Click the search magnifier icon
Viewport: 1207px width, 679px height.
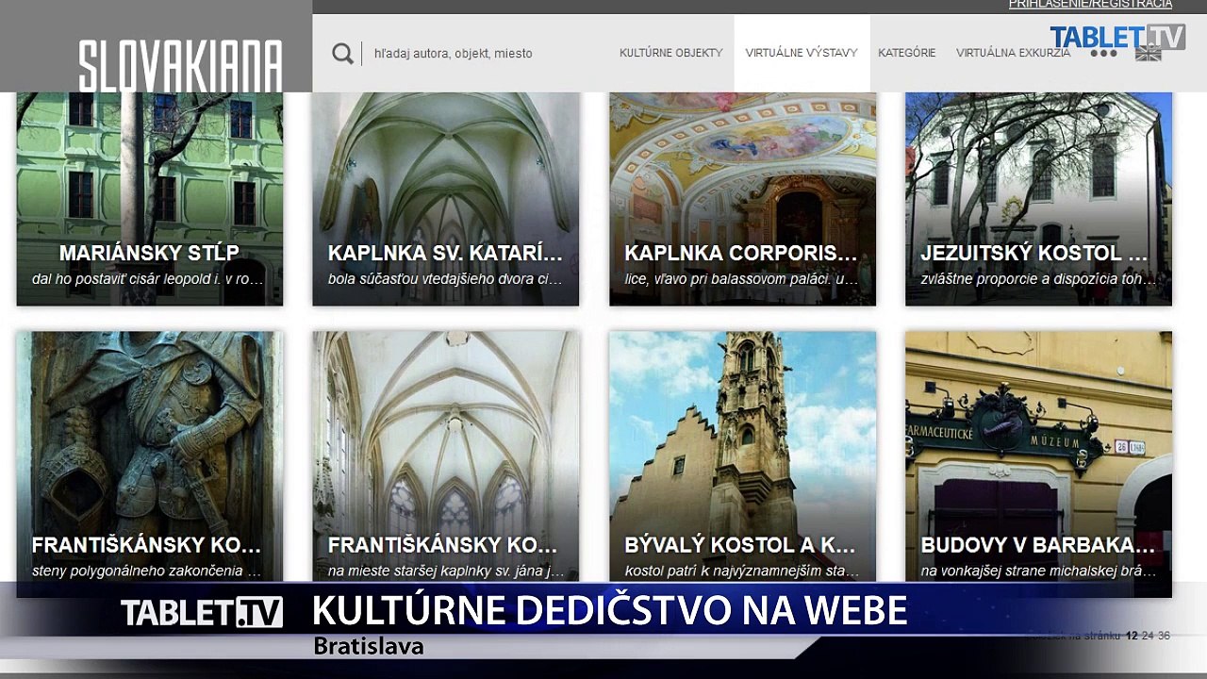(x=342, y=54)
